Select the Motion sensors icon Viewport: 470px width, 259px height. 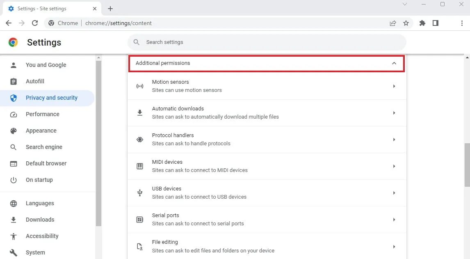coord(139,86)
